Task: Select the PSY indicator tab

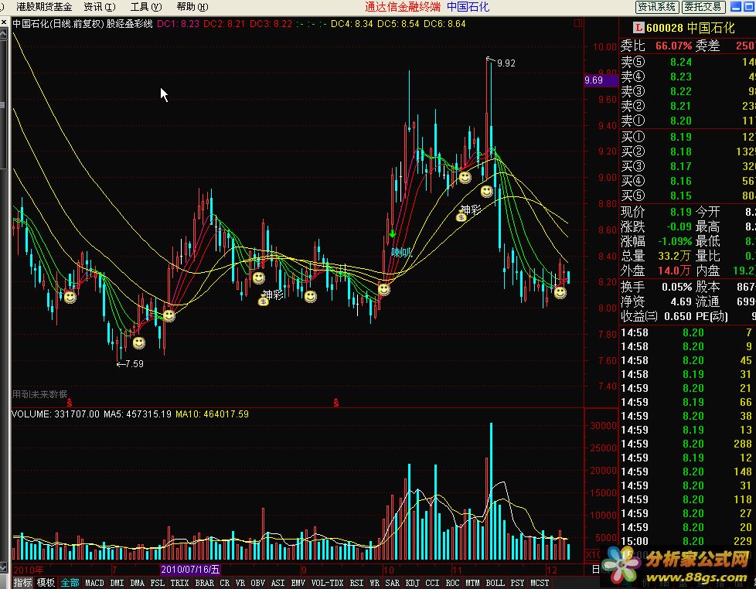Action: [x=517, y=583]
